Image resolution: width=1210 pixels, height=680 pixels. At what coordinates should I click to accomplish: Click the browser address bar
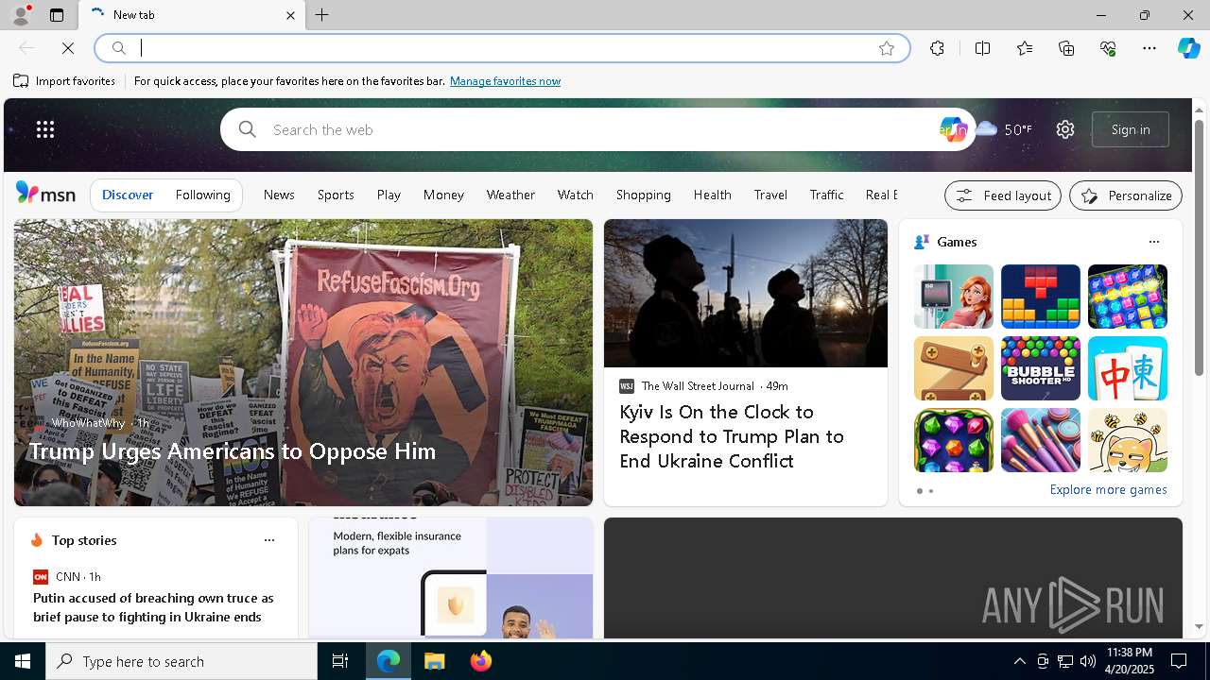501,48
